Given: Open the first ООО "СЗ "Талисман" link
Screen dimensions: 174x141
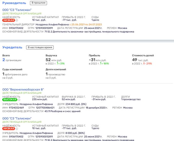Looking at the screenshot, I should click(x=17, y=10).
